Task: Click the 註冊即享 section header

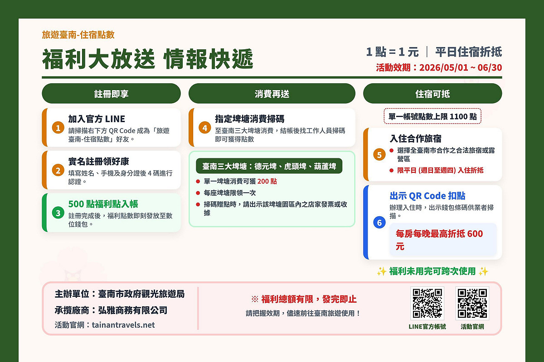Action: tap(112, 94)
